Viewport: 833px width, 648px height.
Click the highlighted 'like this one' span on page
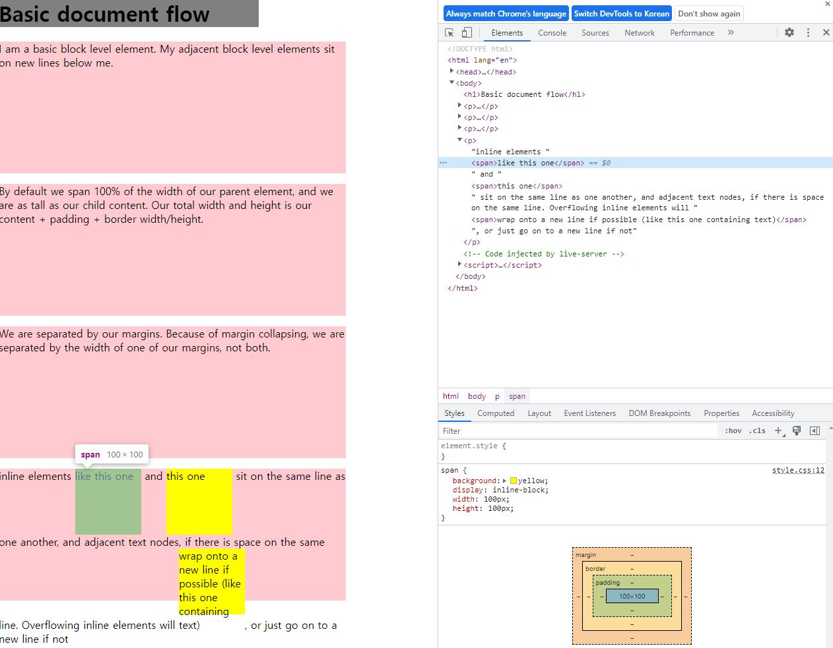coord(108,502)
